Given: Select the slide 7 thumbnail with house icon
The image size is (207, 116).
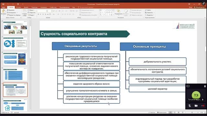Looking at the screenshot, I should click(15, 105).
